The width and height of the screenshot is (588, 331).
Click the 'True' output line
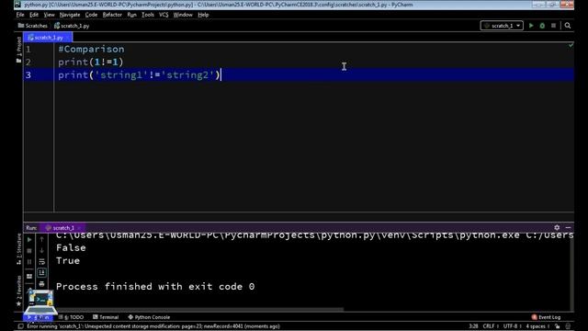(x=68, y=261)
